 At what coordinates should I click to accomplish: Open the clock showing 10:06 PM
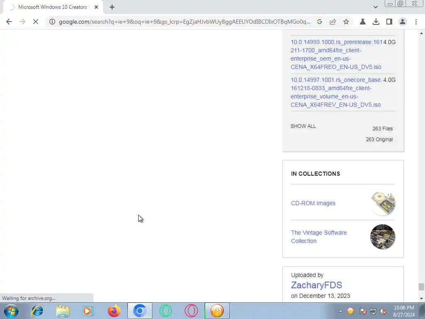coord(403,311)
